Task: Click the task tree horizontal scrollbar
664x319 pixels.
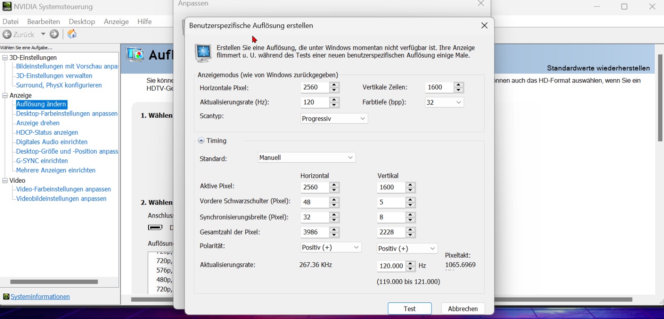Action: tap(54, 282)
